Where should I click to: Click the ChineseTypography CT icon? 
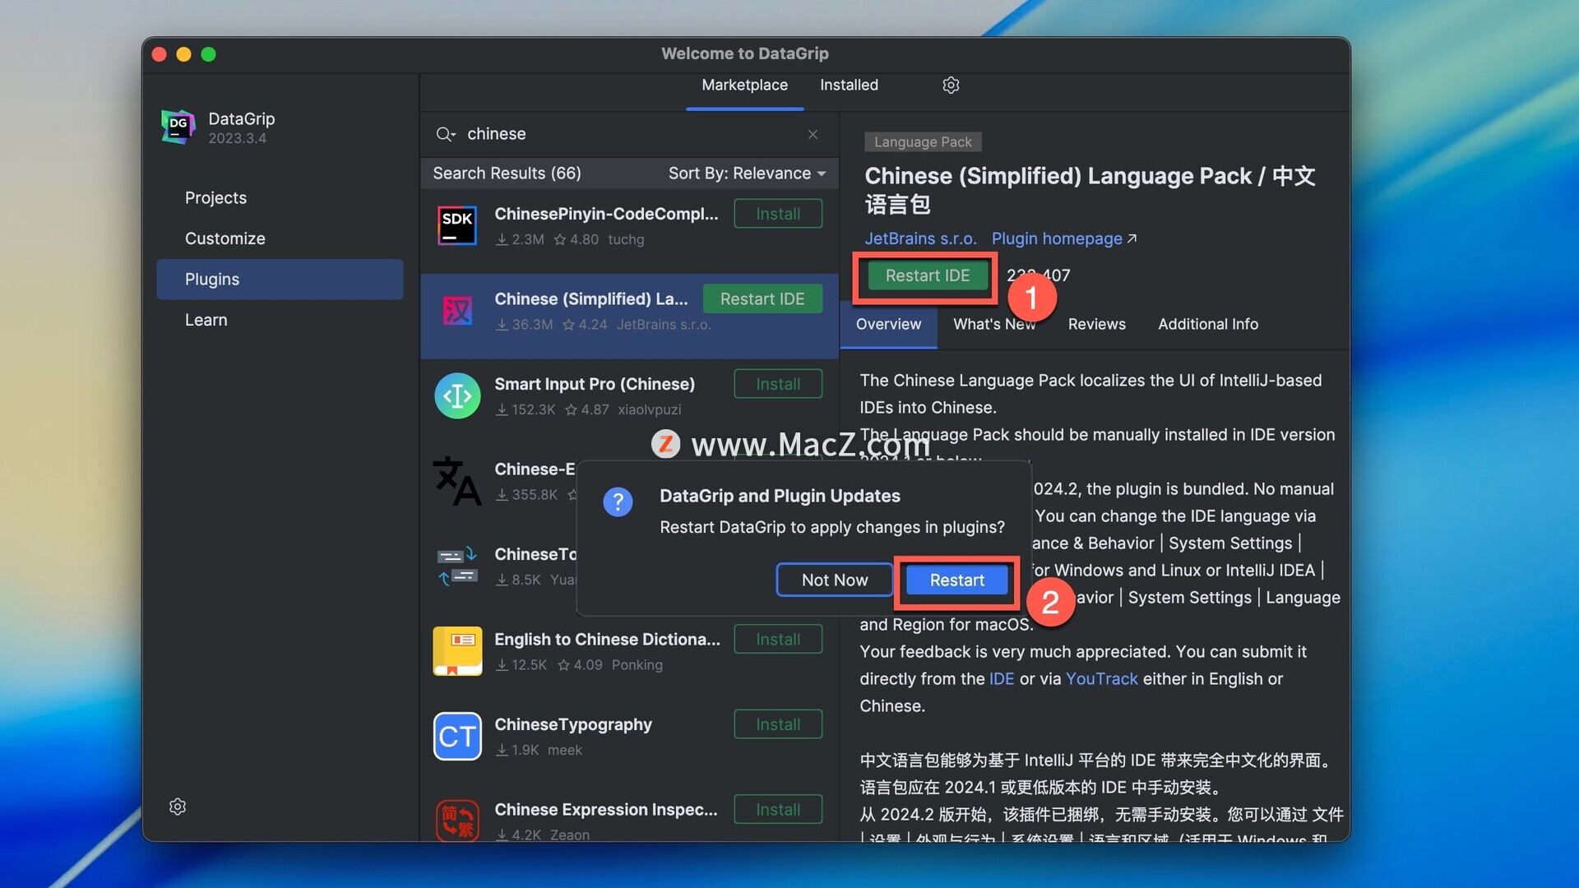[x=457, y=737]
